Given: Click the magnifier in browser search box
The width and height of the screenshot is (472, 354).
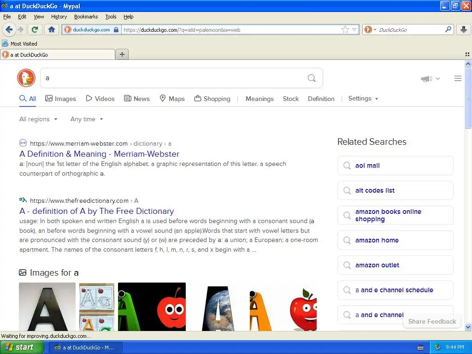Looking at the screenshot, I should click(448, 29).
